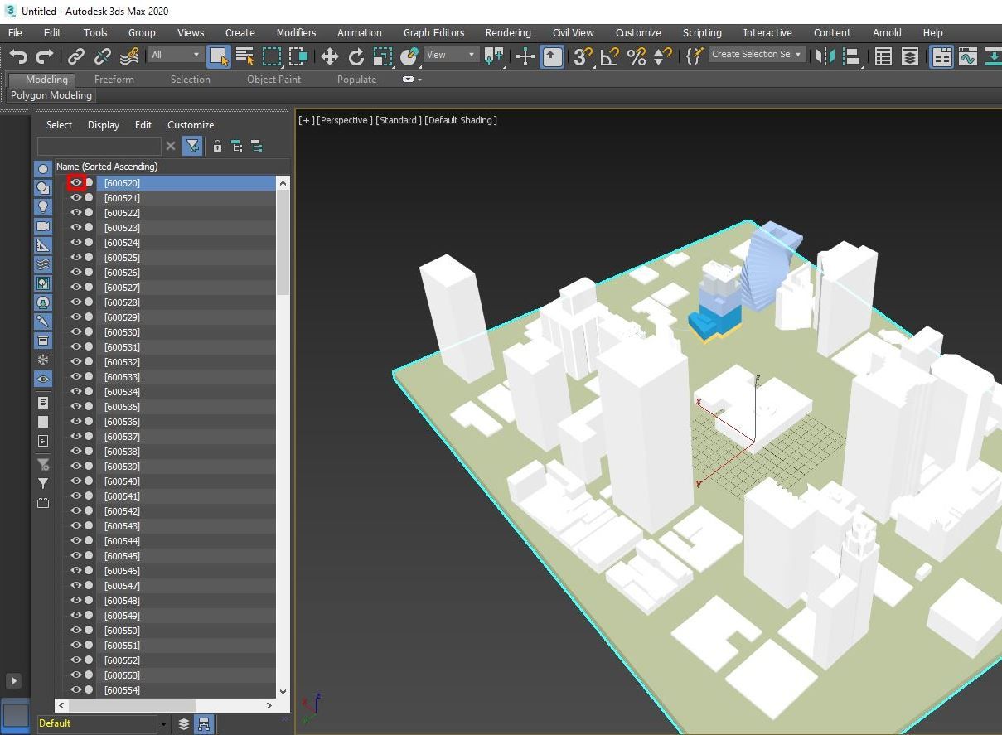
Task: Toggle Display Lights filter in Scene Explorer
Action: click(x=43, y=206)
